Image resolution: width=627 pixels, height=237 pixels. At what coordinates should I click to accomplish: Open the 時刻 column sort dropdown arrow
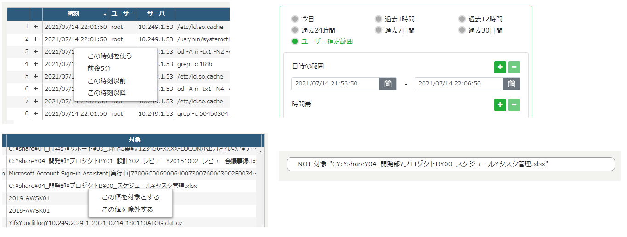(x=105, y=15)
